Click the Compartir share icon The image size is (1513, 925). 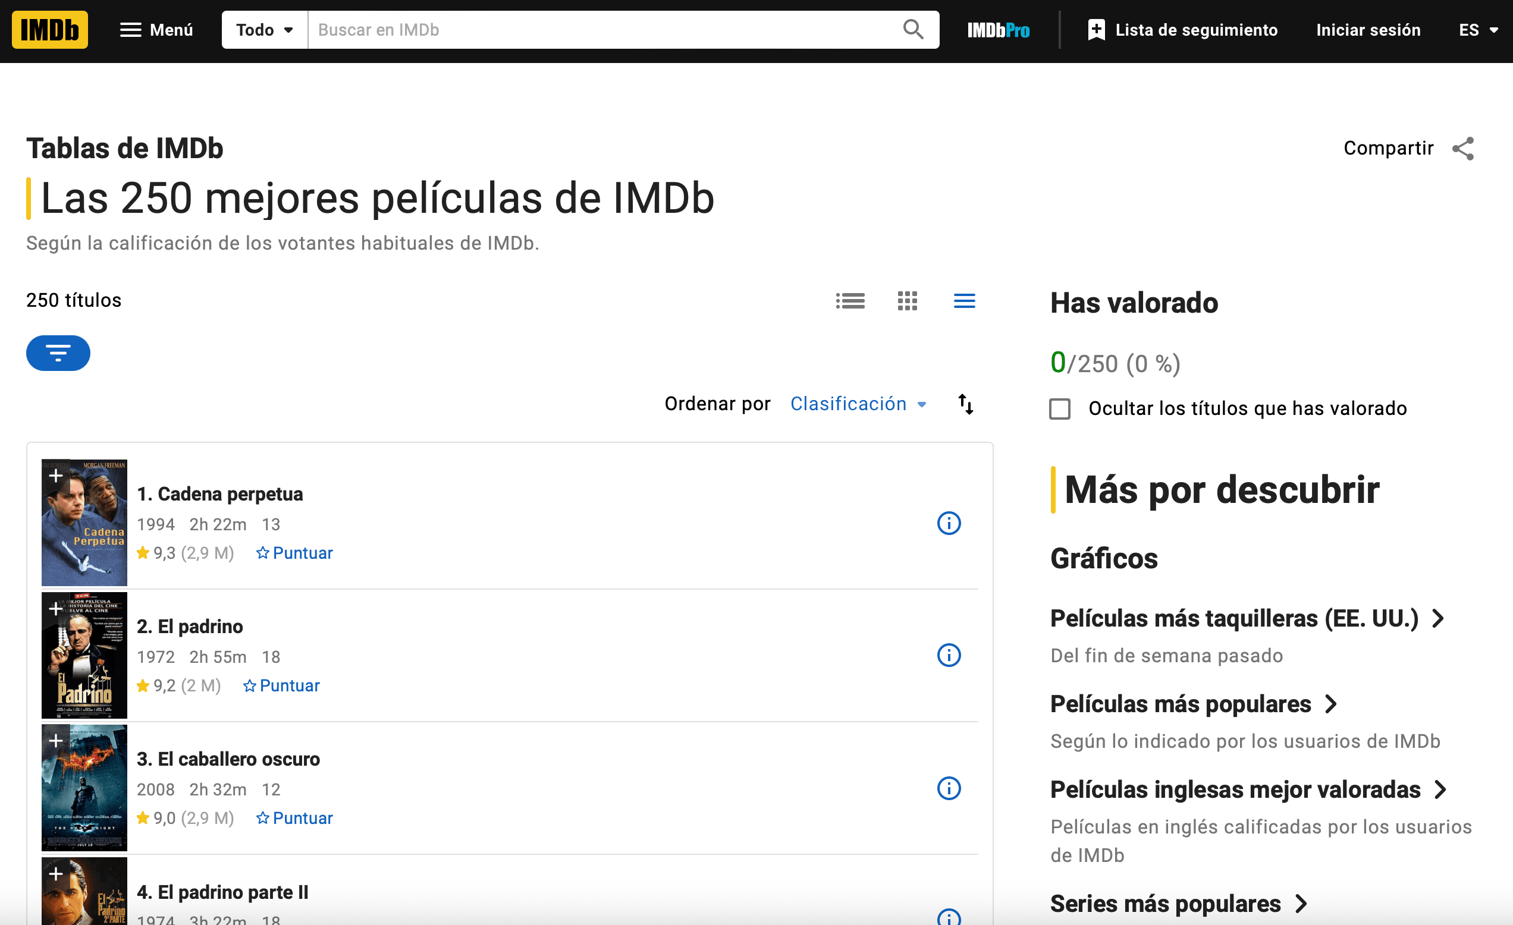pos(1463,149)
